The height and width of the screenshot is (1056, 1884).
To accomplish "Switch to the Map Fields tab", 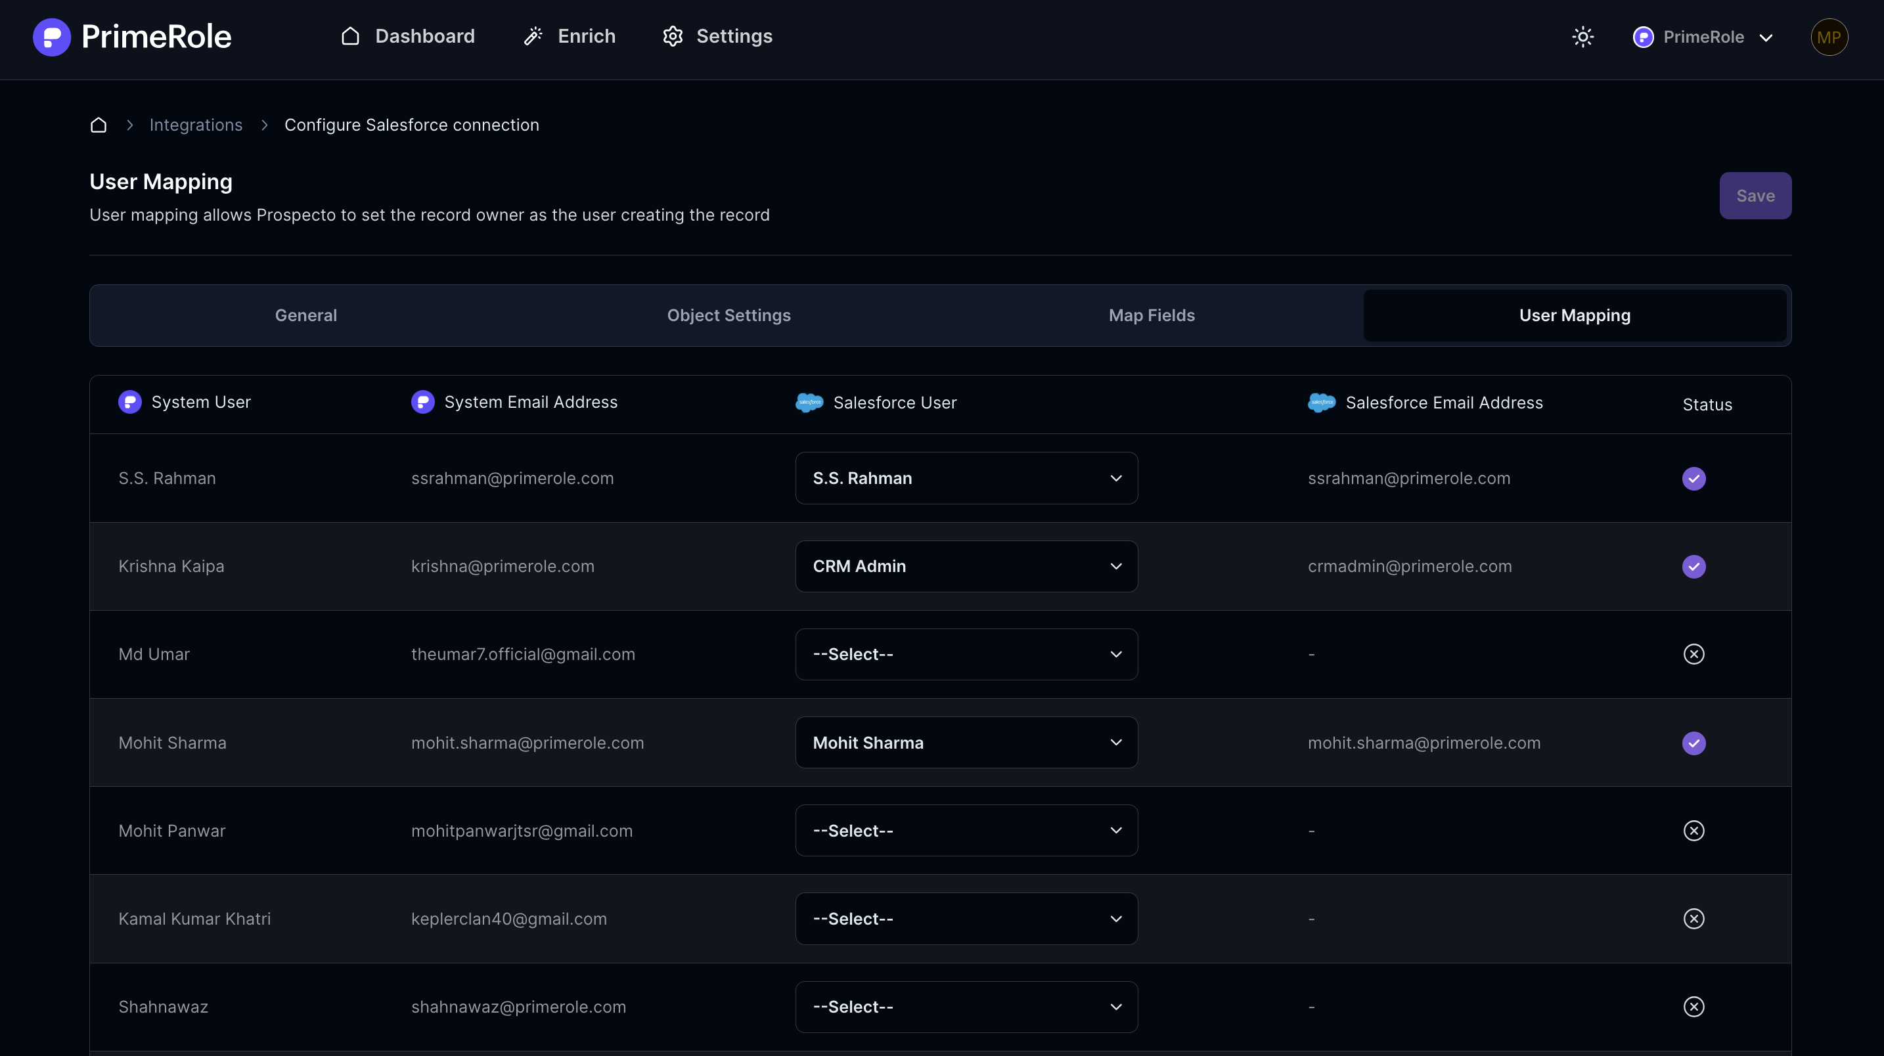I will [1151, 316].
